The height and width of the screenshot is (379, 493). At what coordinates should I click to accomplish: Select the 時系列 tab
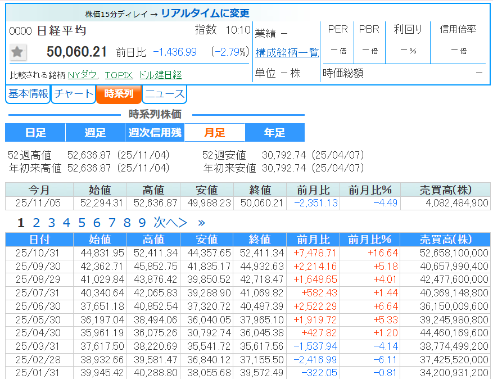tap(119, 94)
